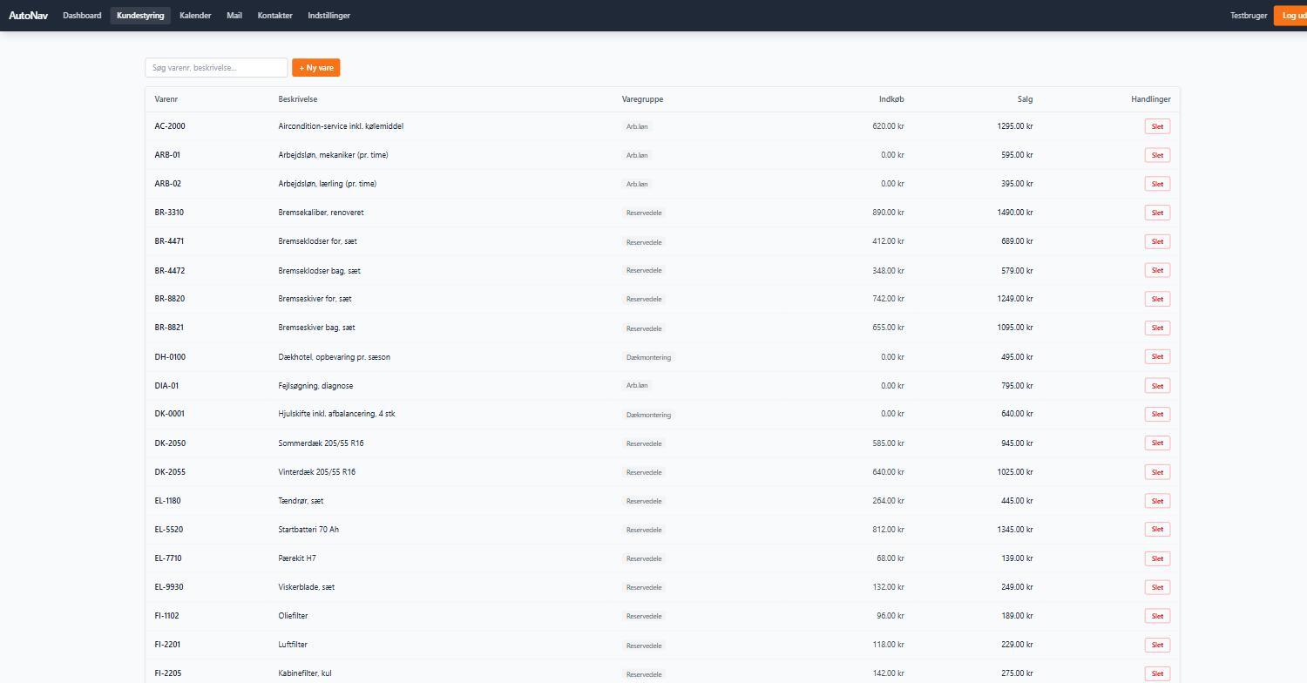This screenshot has width=1307, height=683.
Task: Delete item FI-1102 with Slet
Action: [x=1157, y=616]
